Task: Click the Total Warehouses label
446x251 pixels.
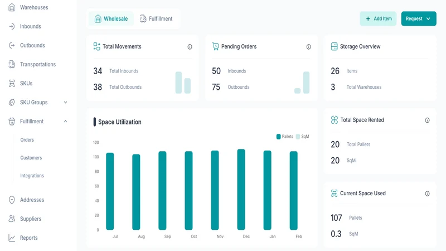Action: point(364,87)
